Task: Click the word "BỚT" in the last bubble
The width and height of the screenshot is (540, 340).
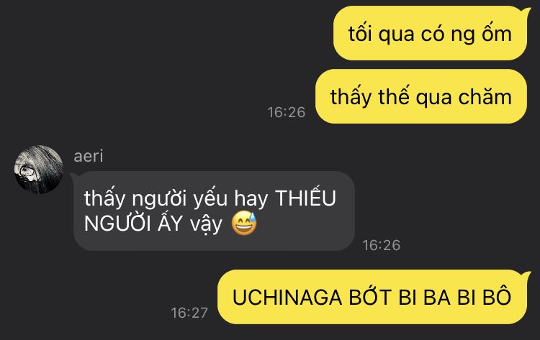Action: (x=369, y=296)
